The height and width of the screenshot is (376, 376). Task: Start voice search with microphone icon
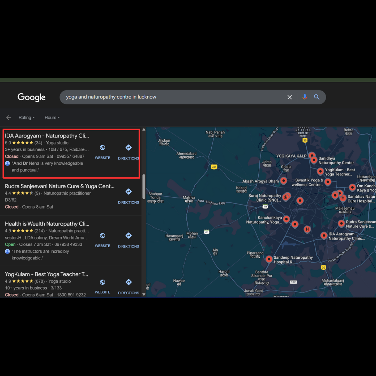305,97
